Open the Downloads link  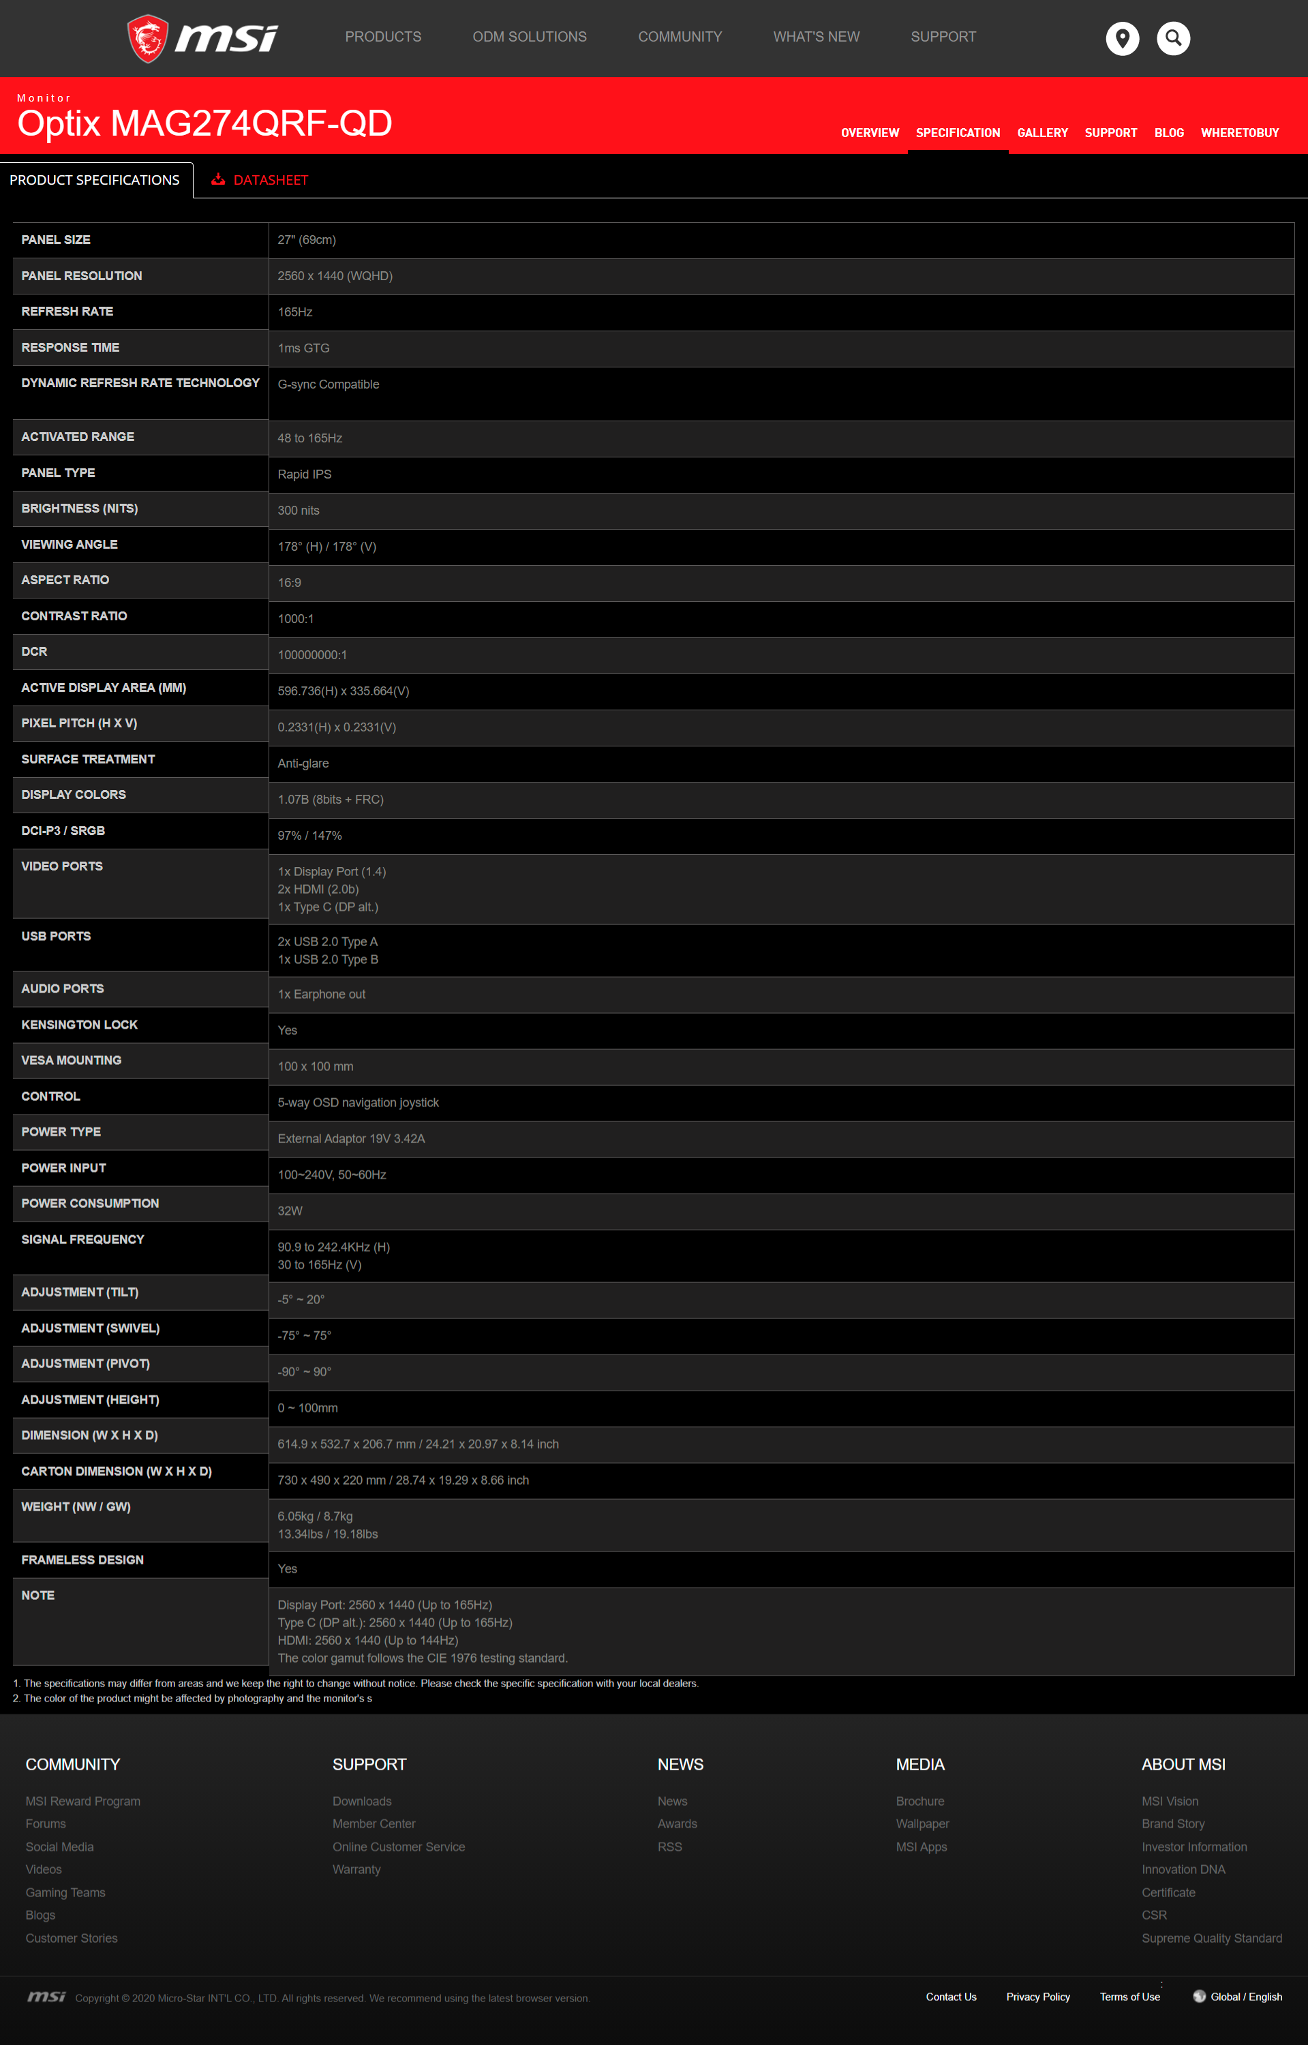point(362,1800)
